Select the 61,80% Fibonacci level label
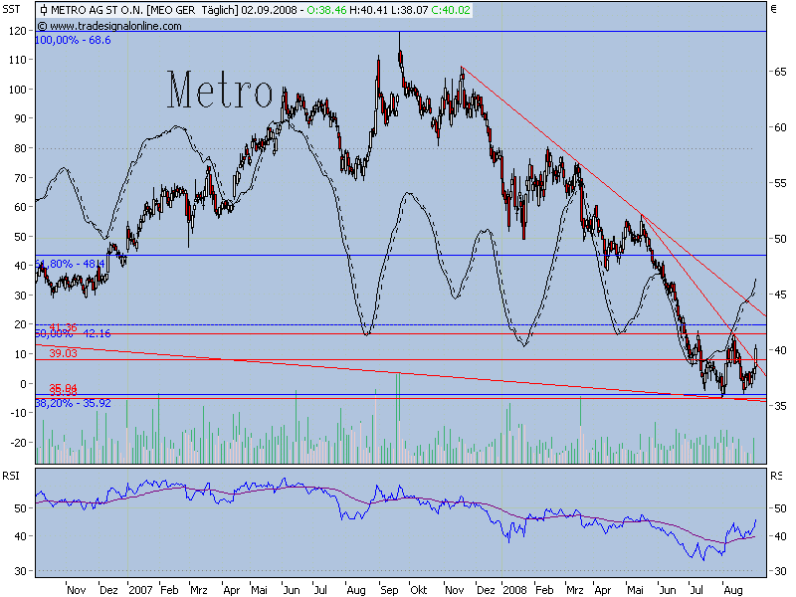 pyautogui.click(x=56, y=264)
